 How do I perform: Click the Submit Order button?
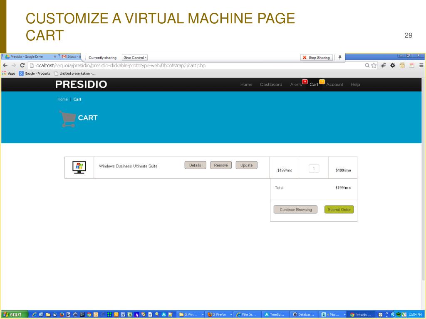pyautogui.click(x=339, y=210)
